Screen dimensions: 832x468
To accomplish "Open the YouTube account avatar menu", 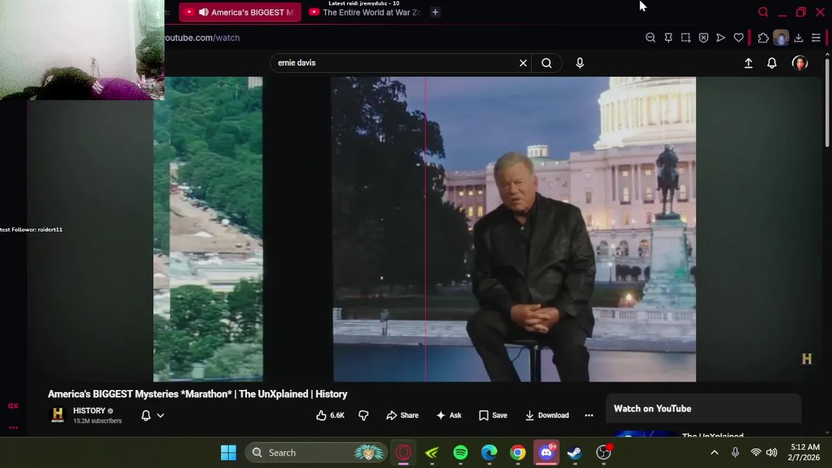I will [x=799, y=63].
